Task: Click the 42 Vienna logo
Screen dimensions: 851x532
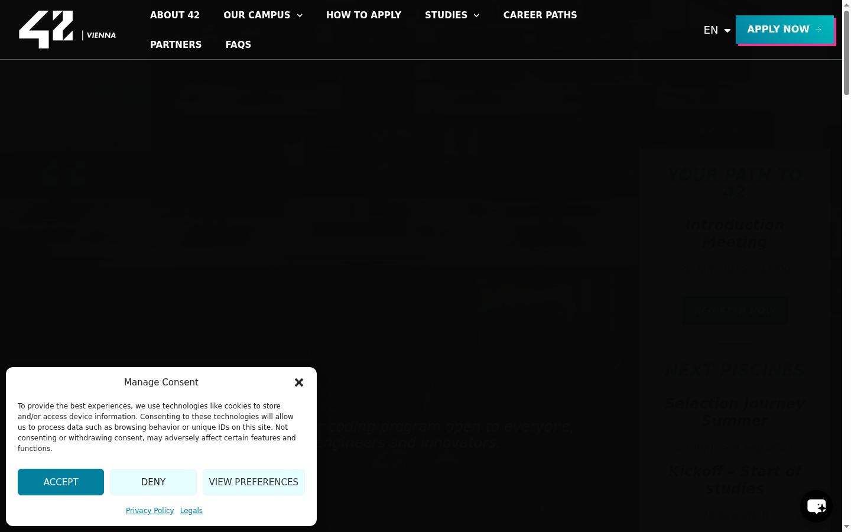Action: pyautogui.click(x=67, y=30)
